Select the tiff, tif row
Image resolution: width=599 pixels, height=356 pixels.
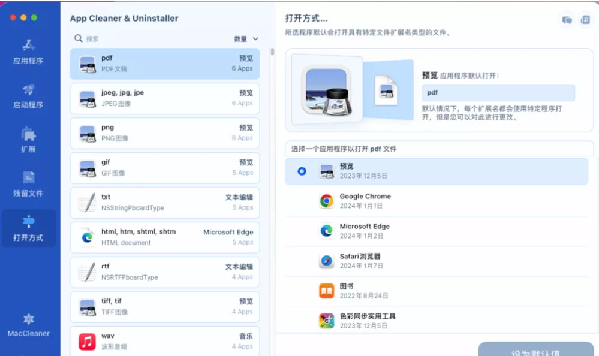coord(165,307)
